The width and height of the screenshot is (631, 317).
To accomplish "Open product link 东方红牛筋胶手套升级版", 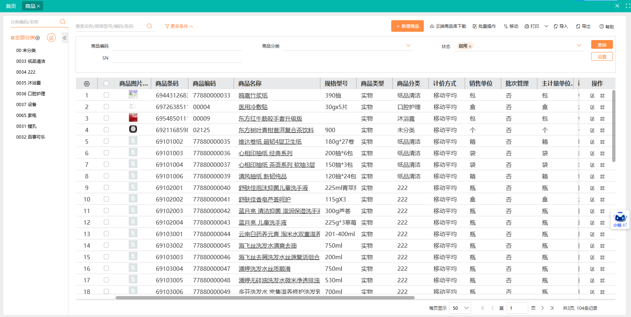I will [x=270, y=119].
